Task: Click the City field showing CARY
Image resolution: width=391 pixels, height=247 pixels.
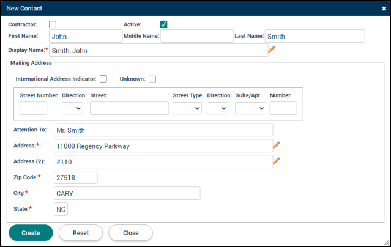Action: [127, 193]
